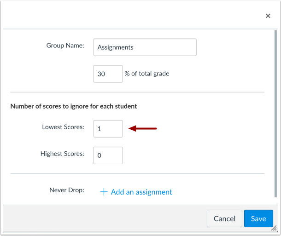
Task: Click the red arrow pointing at Lowest Scores
Action: (x=143, y=128)
